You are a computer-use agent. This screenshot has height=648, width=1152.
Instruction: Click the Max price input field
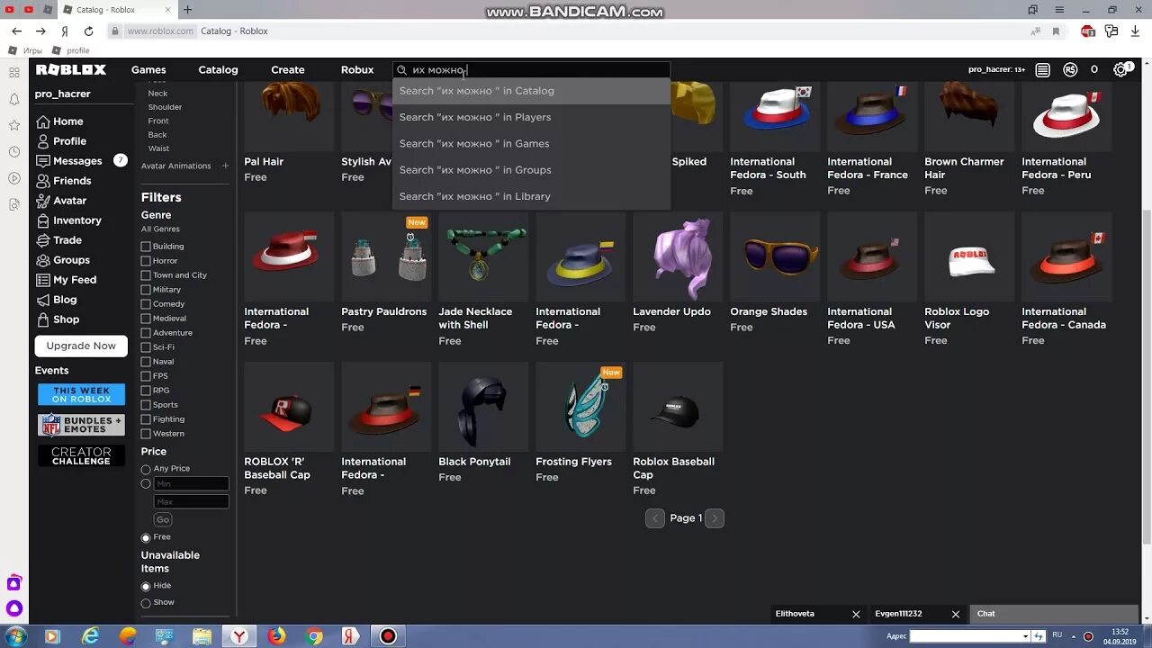coord(191,502)
